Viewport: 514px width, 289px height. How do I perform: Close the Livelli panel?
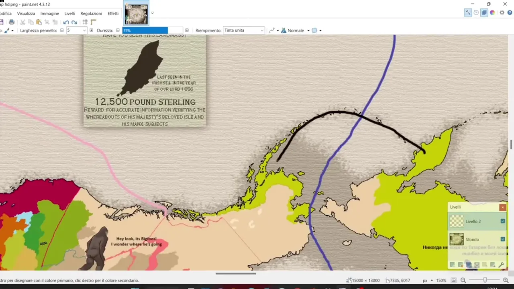[502, 207]
